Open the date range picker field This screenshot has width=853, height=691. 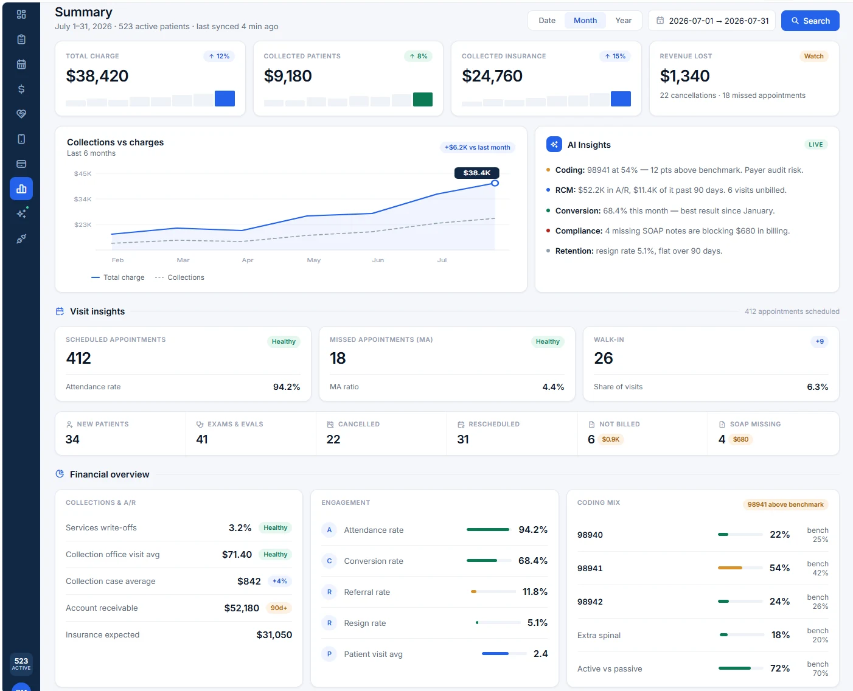pos(712,21)
